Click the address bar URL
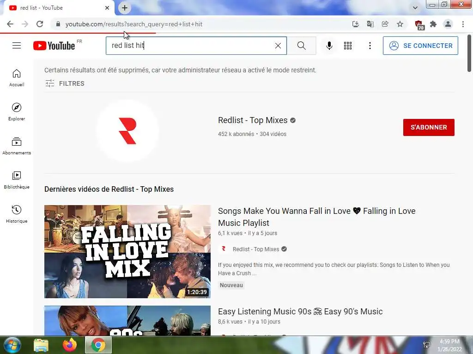Image resolution: width=473 pixels, height=354 pixels. pyautogui.click(x=134, y=24)
